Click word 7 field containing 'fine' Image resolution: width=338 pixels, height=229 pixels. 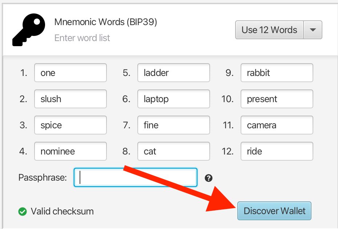173,125
